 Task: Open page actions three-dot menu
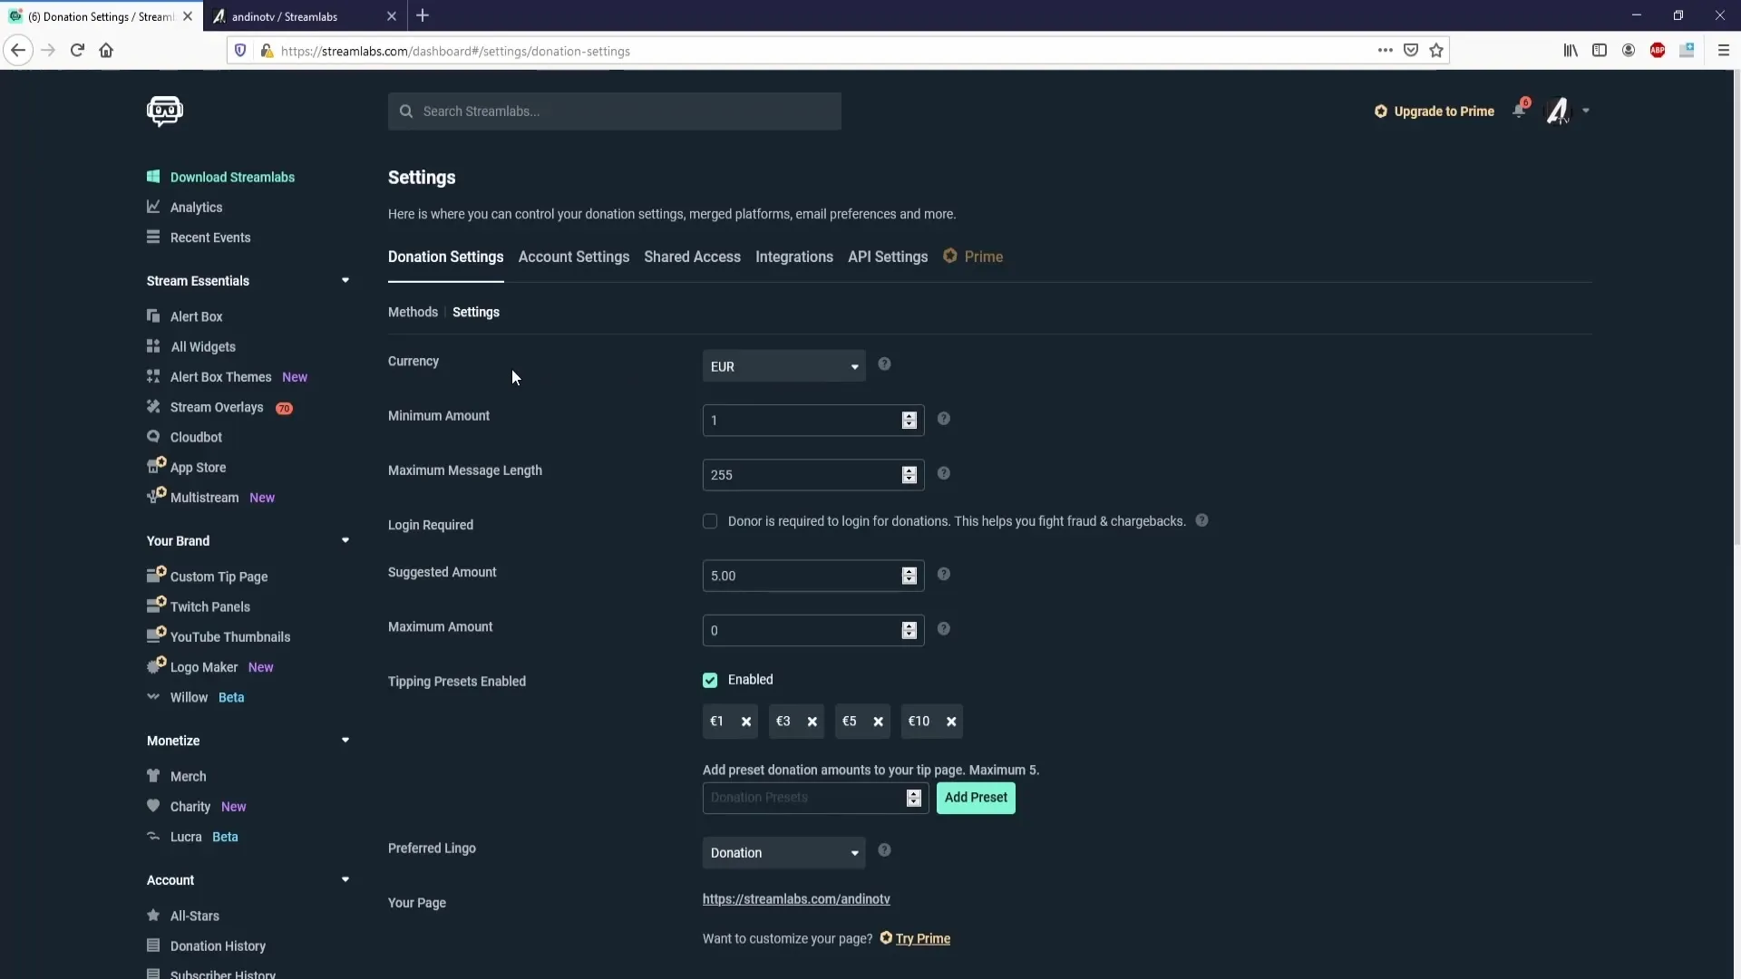[1385, 51]
